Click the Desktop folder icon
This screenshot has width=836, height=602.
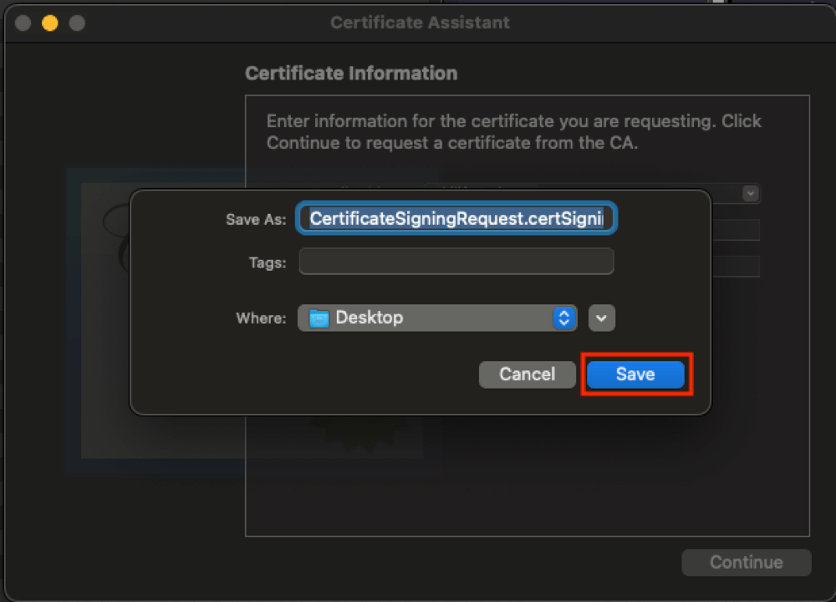point(319,319)
